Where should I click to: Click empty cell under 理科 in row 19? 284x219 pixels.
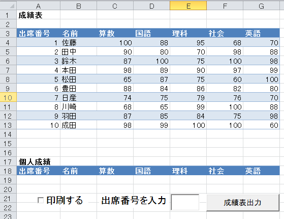[x=188, y=180]
